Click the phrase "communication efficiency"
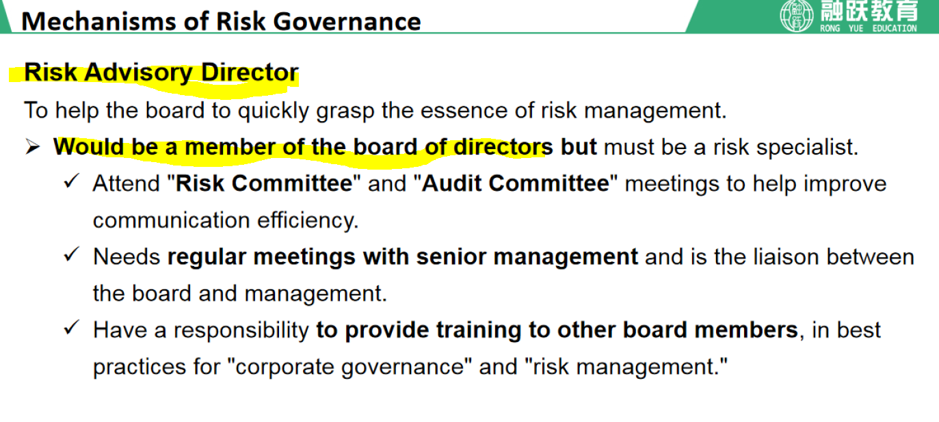The image size is (939, 422). tap(225, 220)
